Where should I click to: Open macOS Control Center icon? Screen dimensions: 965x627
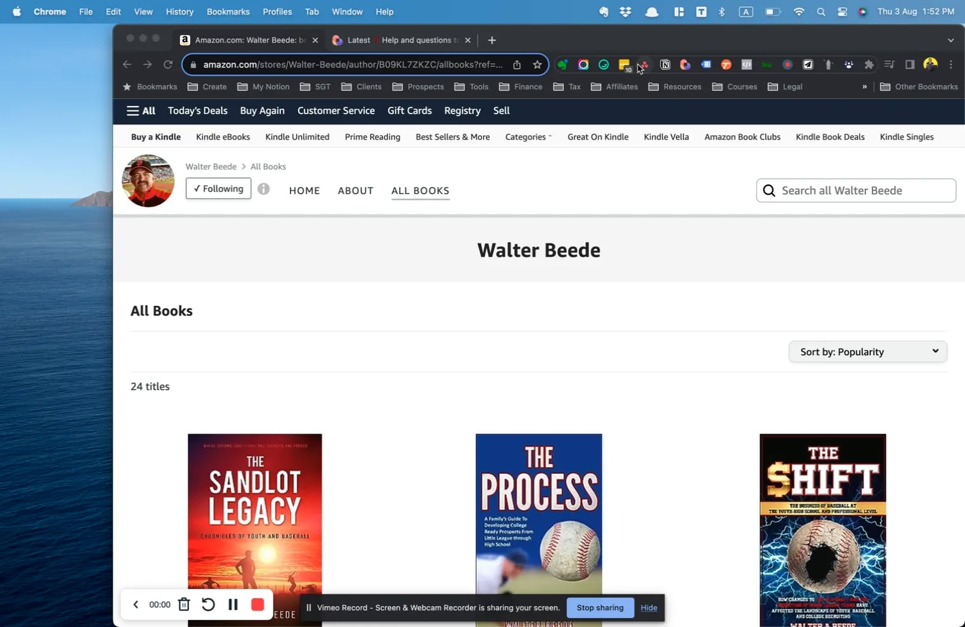(x=842, y=11)
